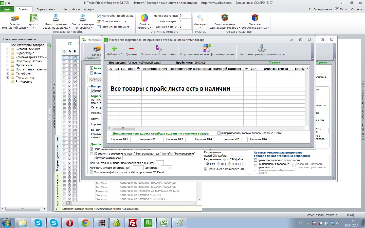Image resolution: width=365 pixels, height=228 pixels.
Task: Open Настройки прайс-листа settings
Action: (x=115, y=16)
